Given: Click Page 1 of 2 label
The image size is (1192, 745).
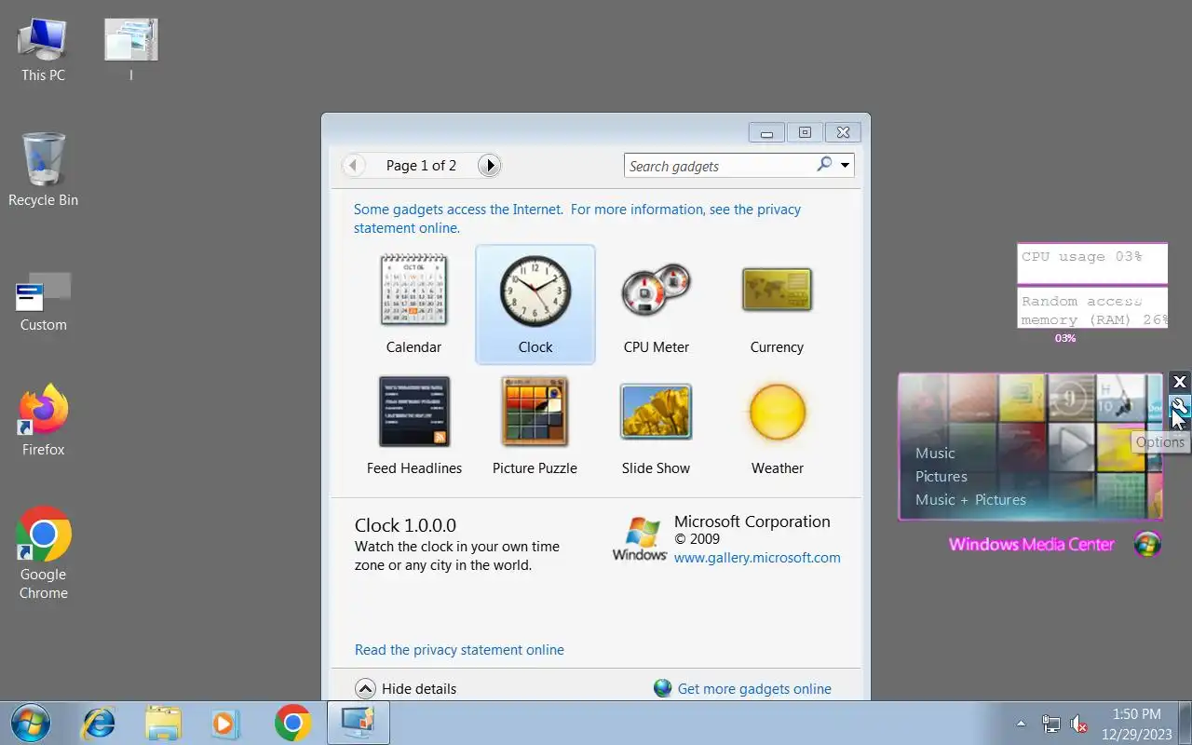Looking at the screenshot, I should 421,166.
